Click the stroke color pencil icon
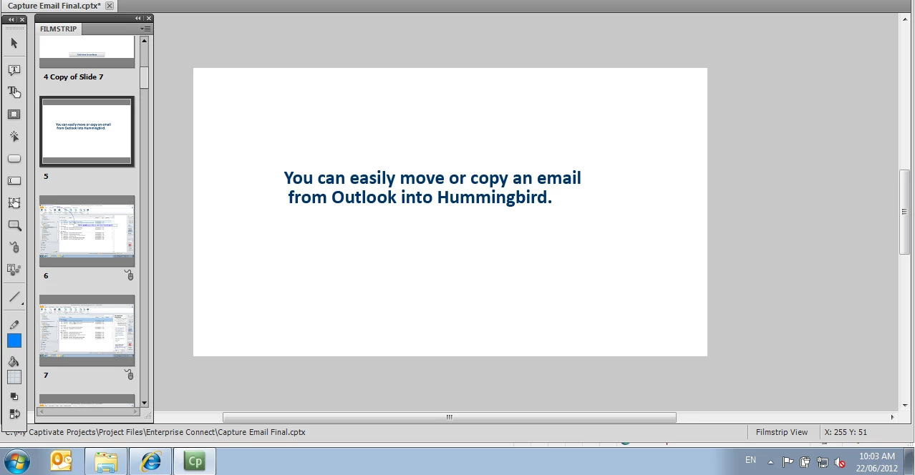This screenshot has height=475, width=915. 14,325
